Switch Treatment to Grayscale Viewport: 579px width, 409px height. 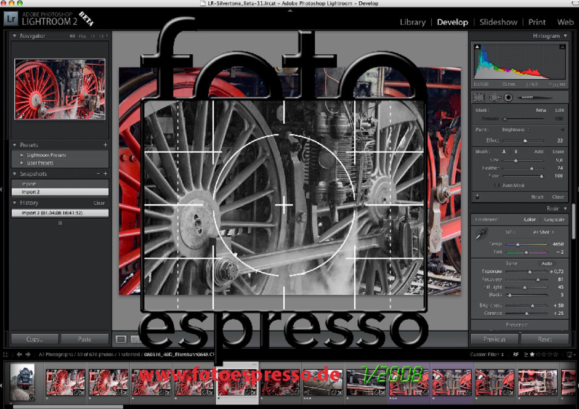554,219
